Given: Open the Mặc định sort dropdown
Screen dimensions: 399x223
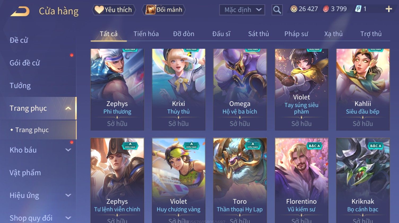Looking at the screenshot, I should (x=242, y=10).
